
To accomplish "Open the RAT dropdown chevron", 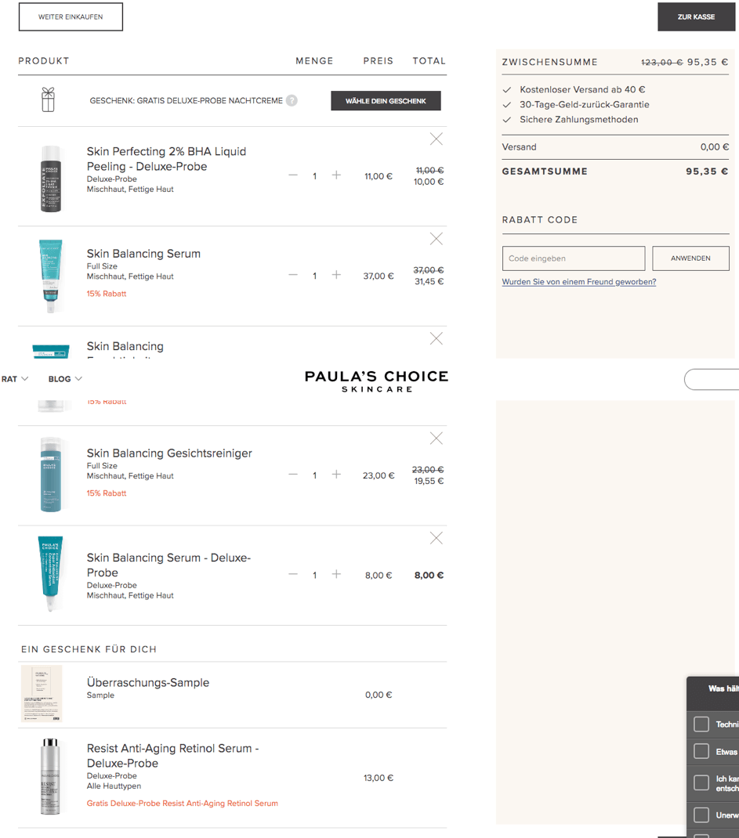I will 25,379.
